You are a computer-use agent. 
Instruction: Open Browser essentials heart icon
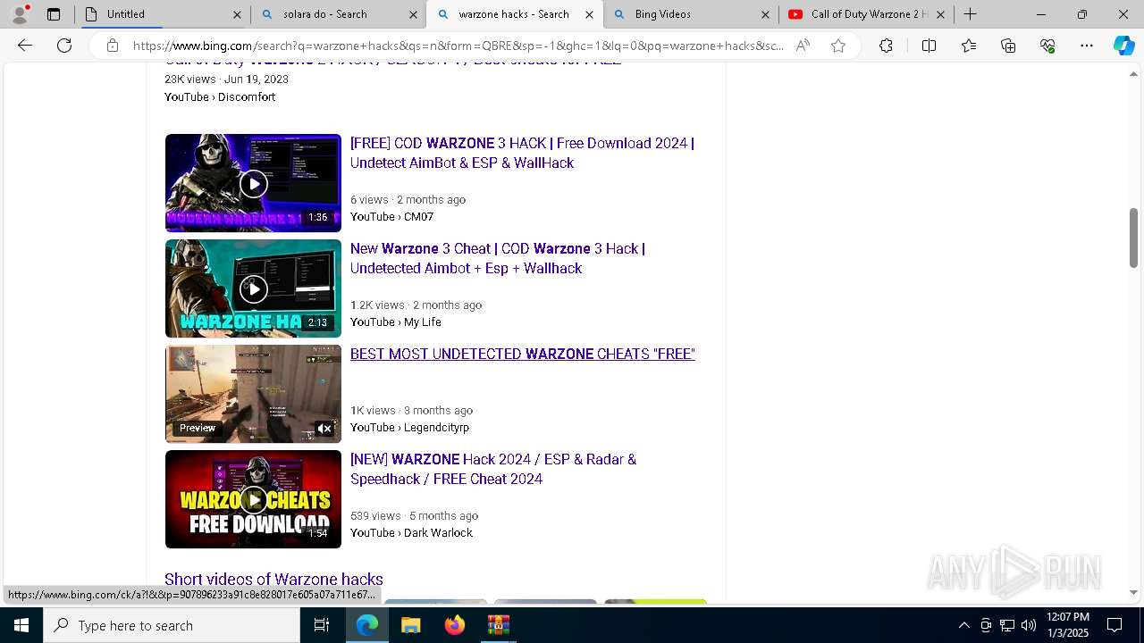(1047, 46)
